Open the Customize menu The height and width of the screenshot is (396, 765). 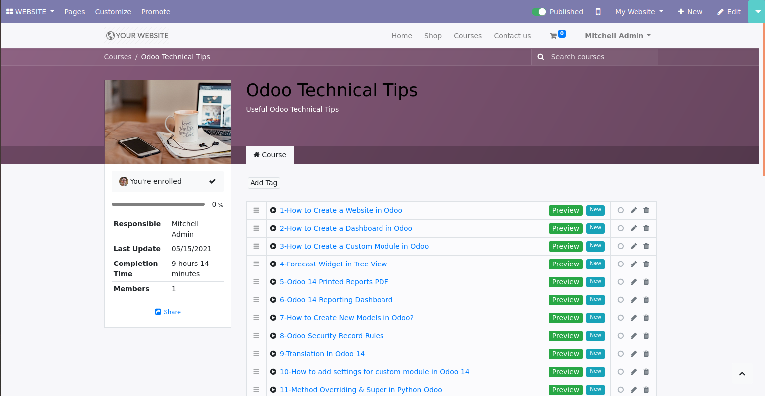(x=113, y=12)
